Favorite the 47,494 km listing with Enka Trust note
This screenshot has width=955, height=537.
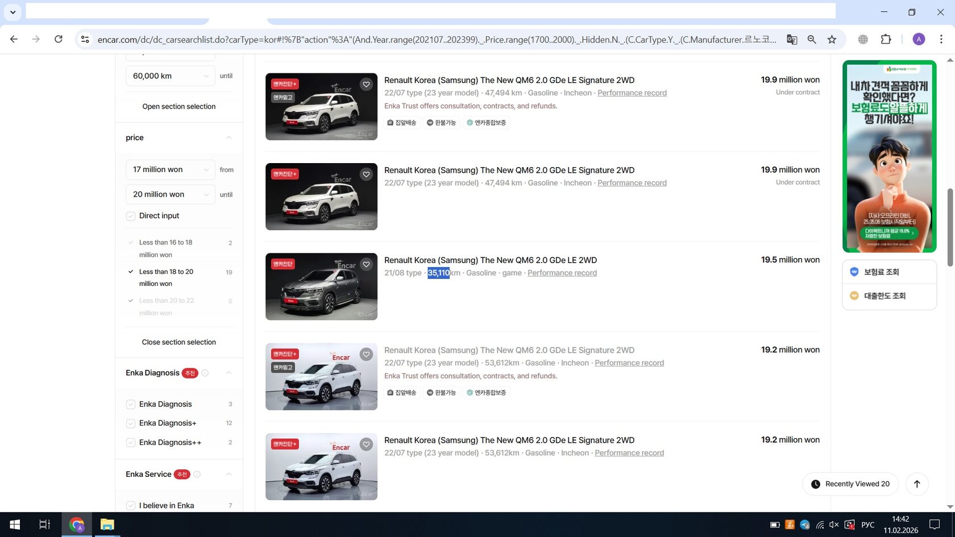tap(366, 84)
